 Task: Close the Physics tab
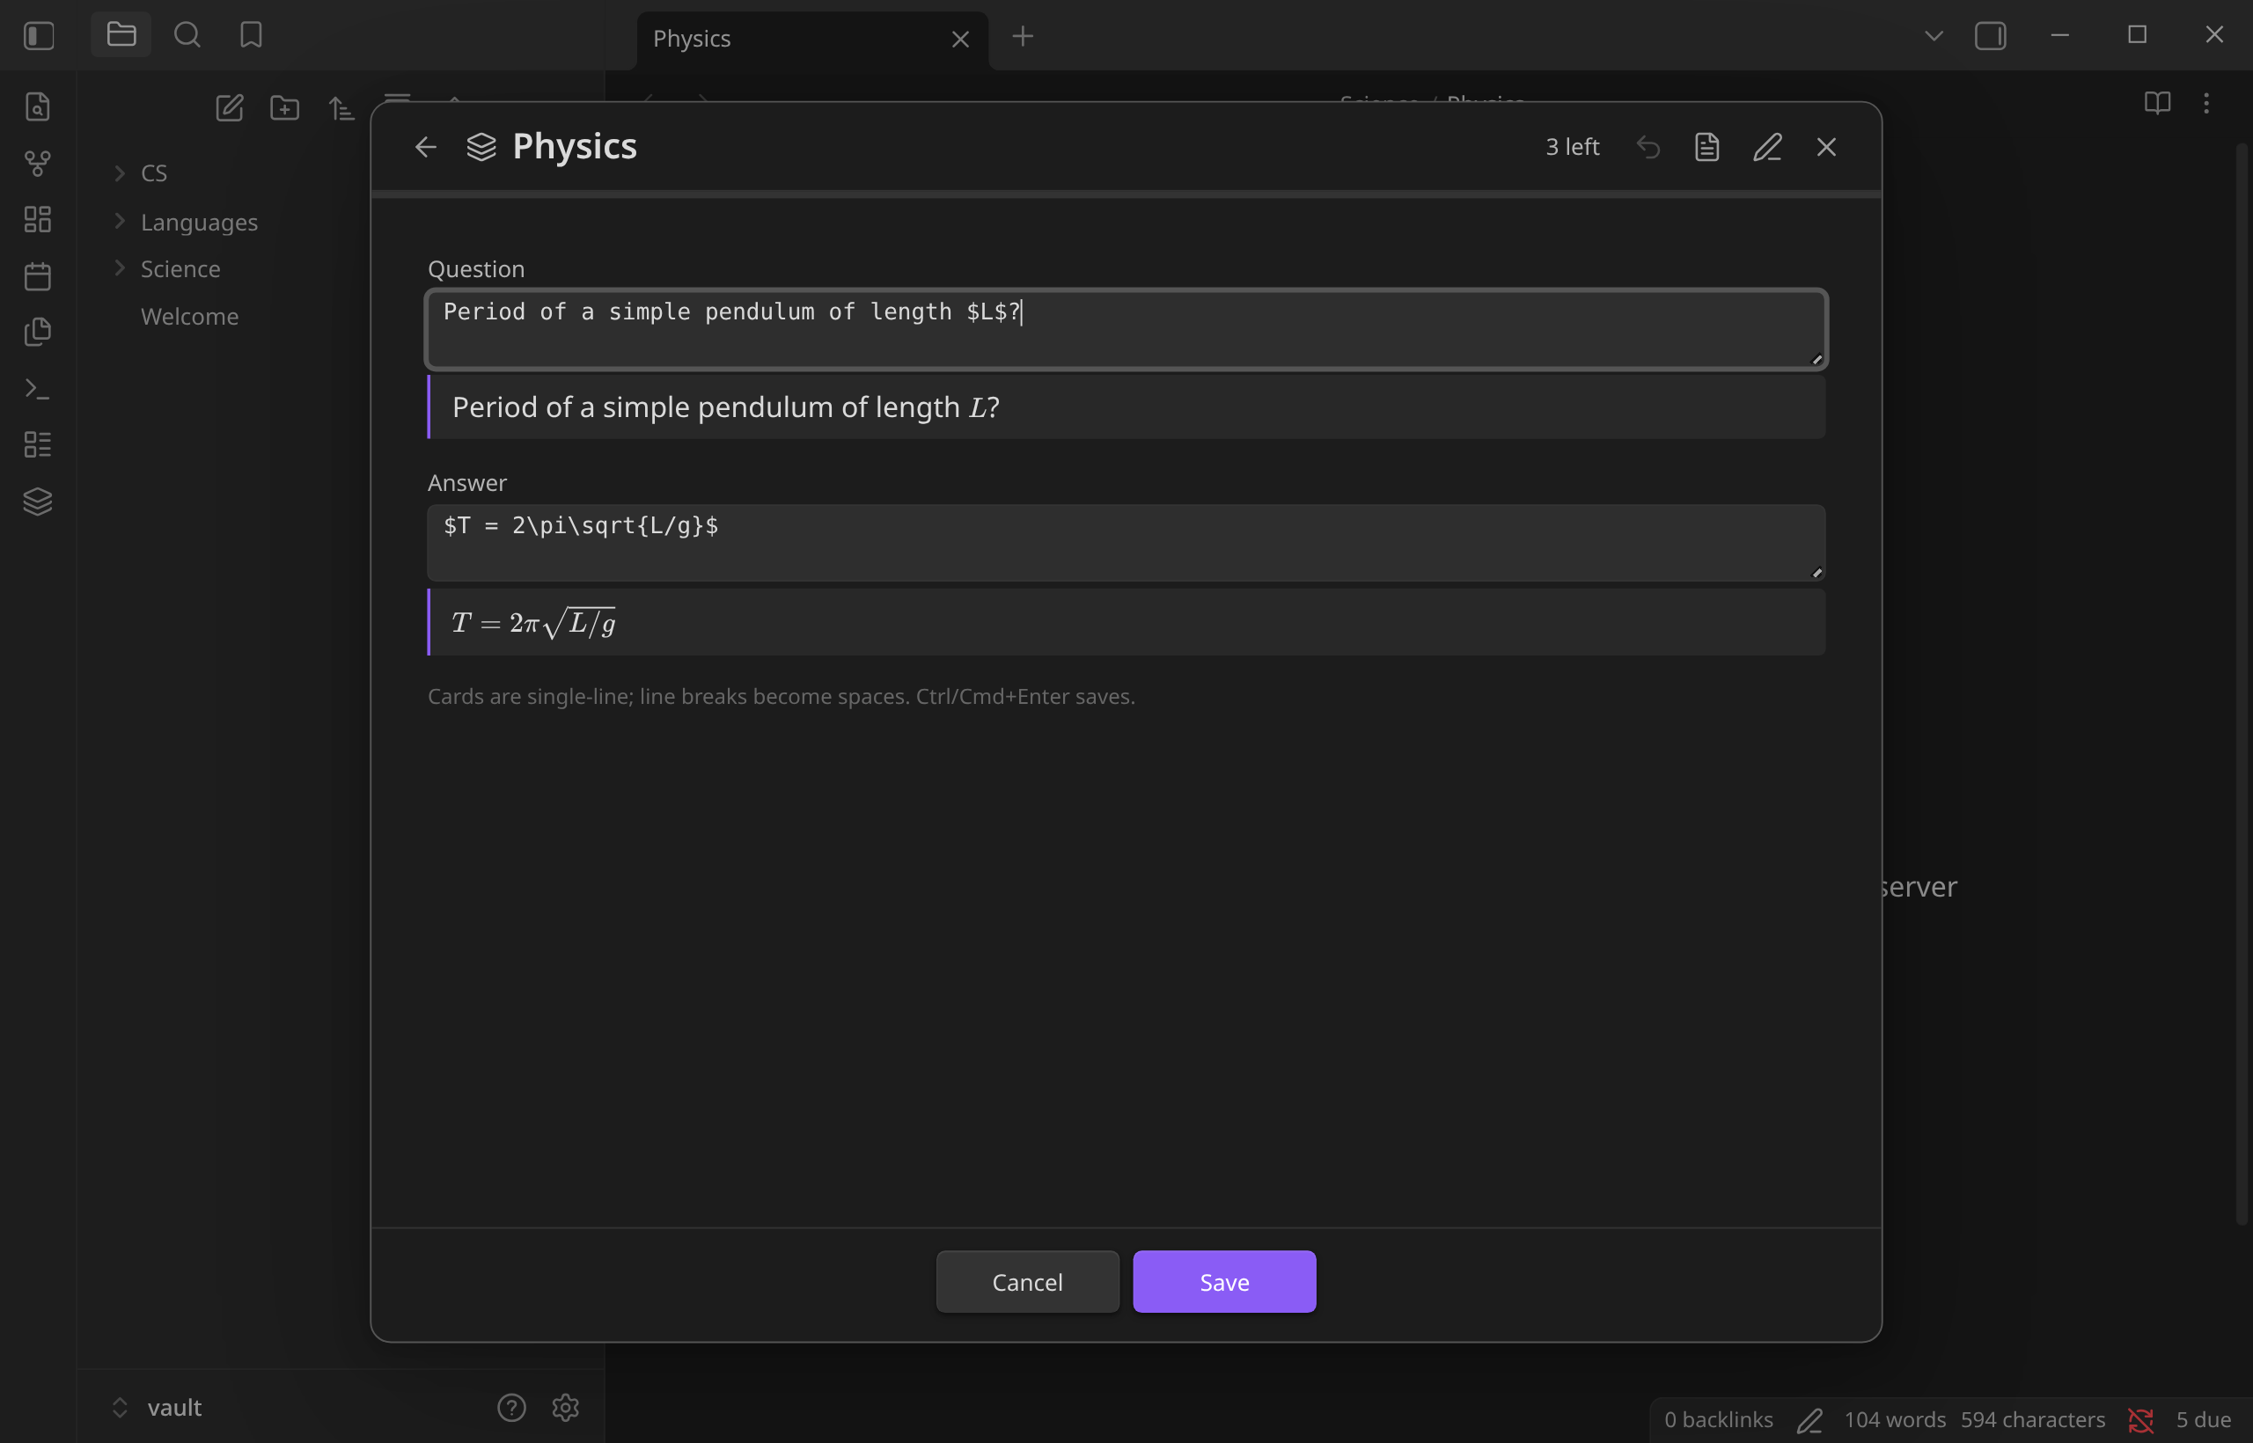point(961,40)
